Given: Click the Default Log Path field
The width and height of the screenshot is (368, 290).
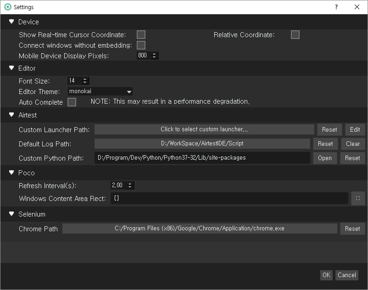Looking at the screenshot, I should [202, 144].
